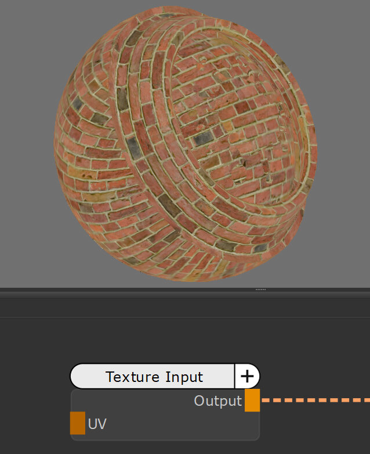Click viewport background left of the brick sphere
The image size is (370, 454).
(26, 145)
